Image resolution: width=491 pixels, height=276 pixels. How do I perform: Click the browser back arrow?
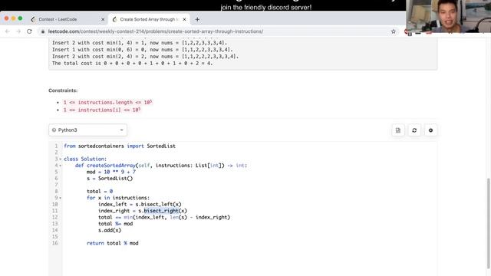click(x=7, y=31)
